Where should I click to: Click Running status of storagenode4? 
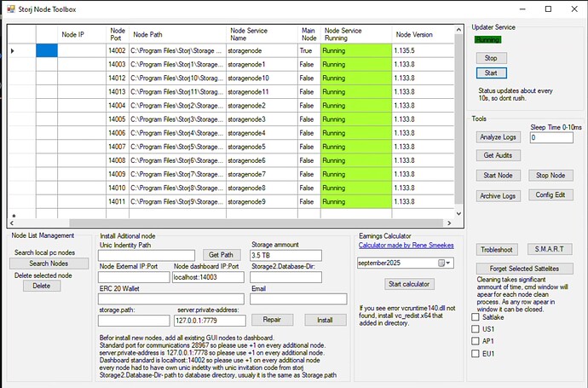(356, 133)
